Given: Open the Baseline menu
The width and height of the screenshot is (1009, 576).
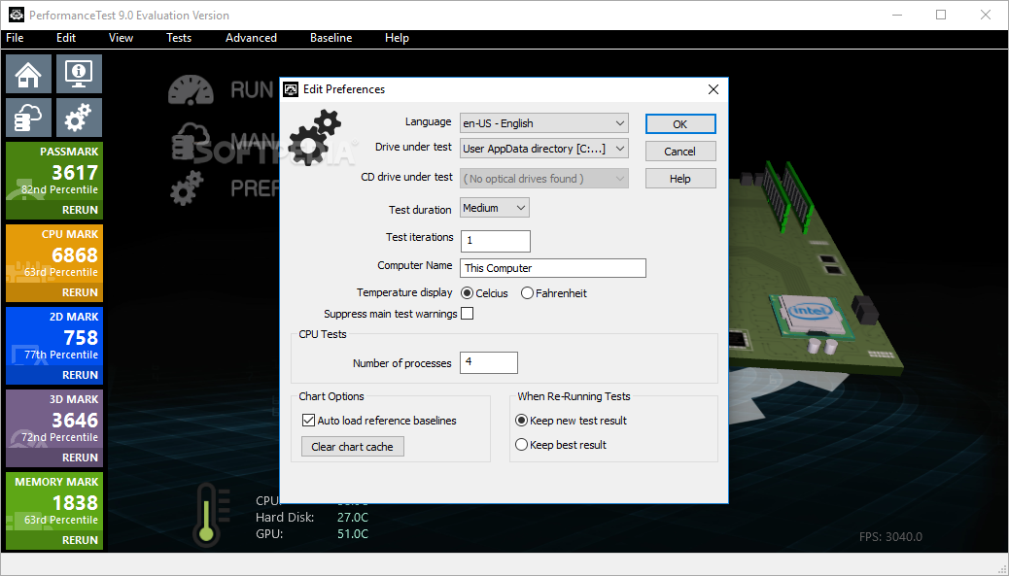Looking at the screenshot, I should [x=331, y=38].
